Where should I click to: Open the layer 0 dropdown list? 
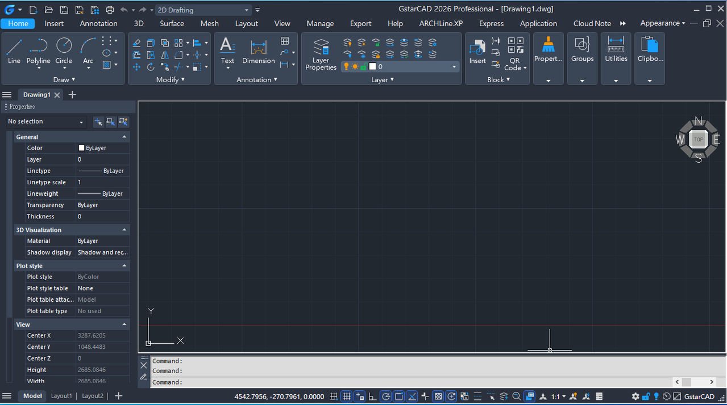pos(400,66)
